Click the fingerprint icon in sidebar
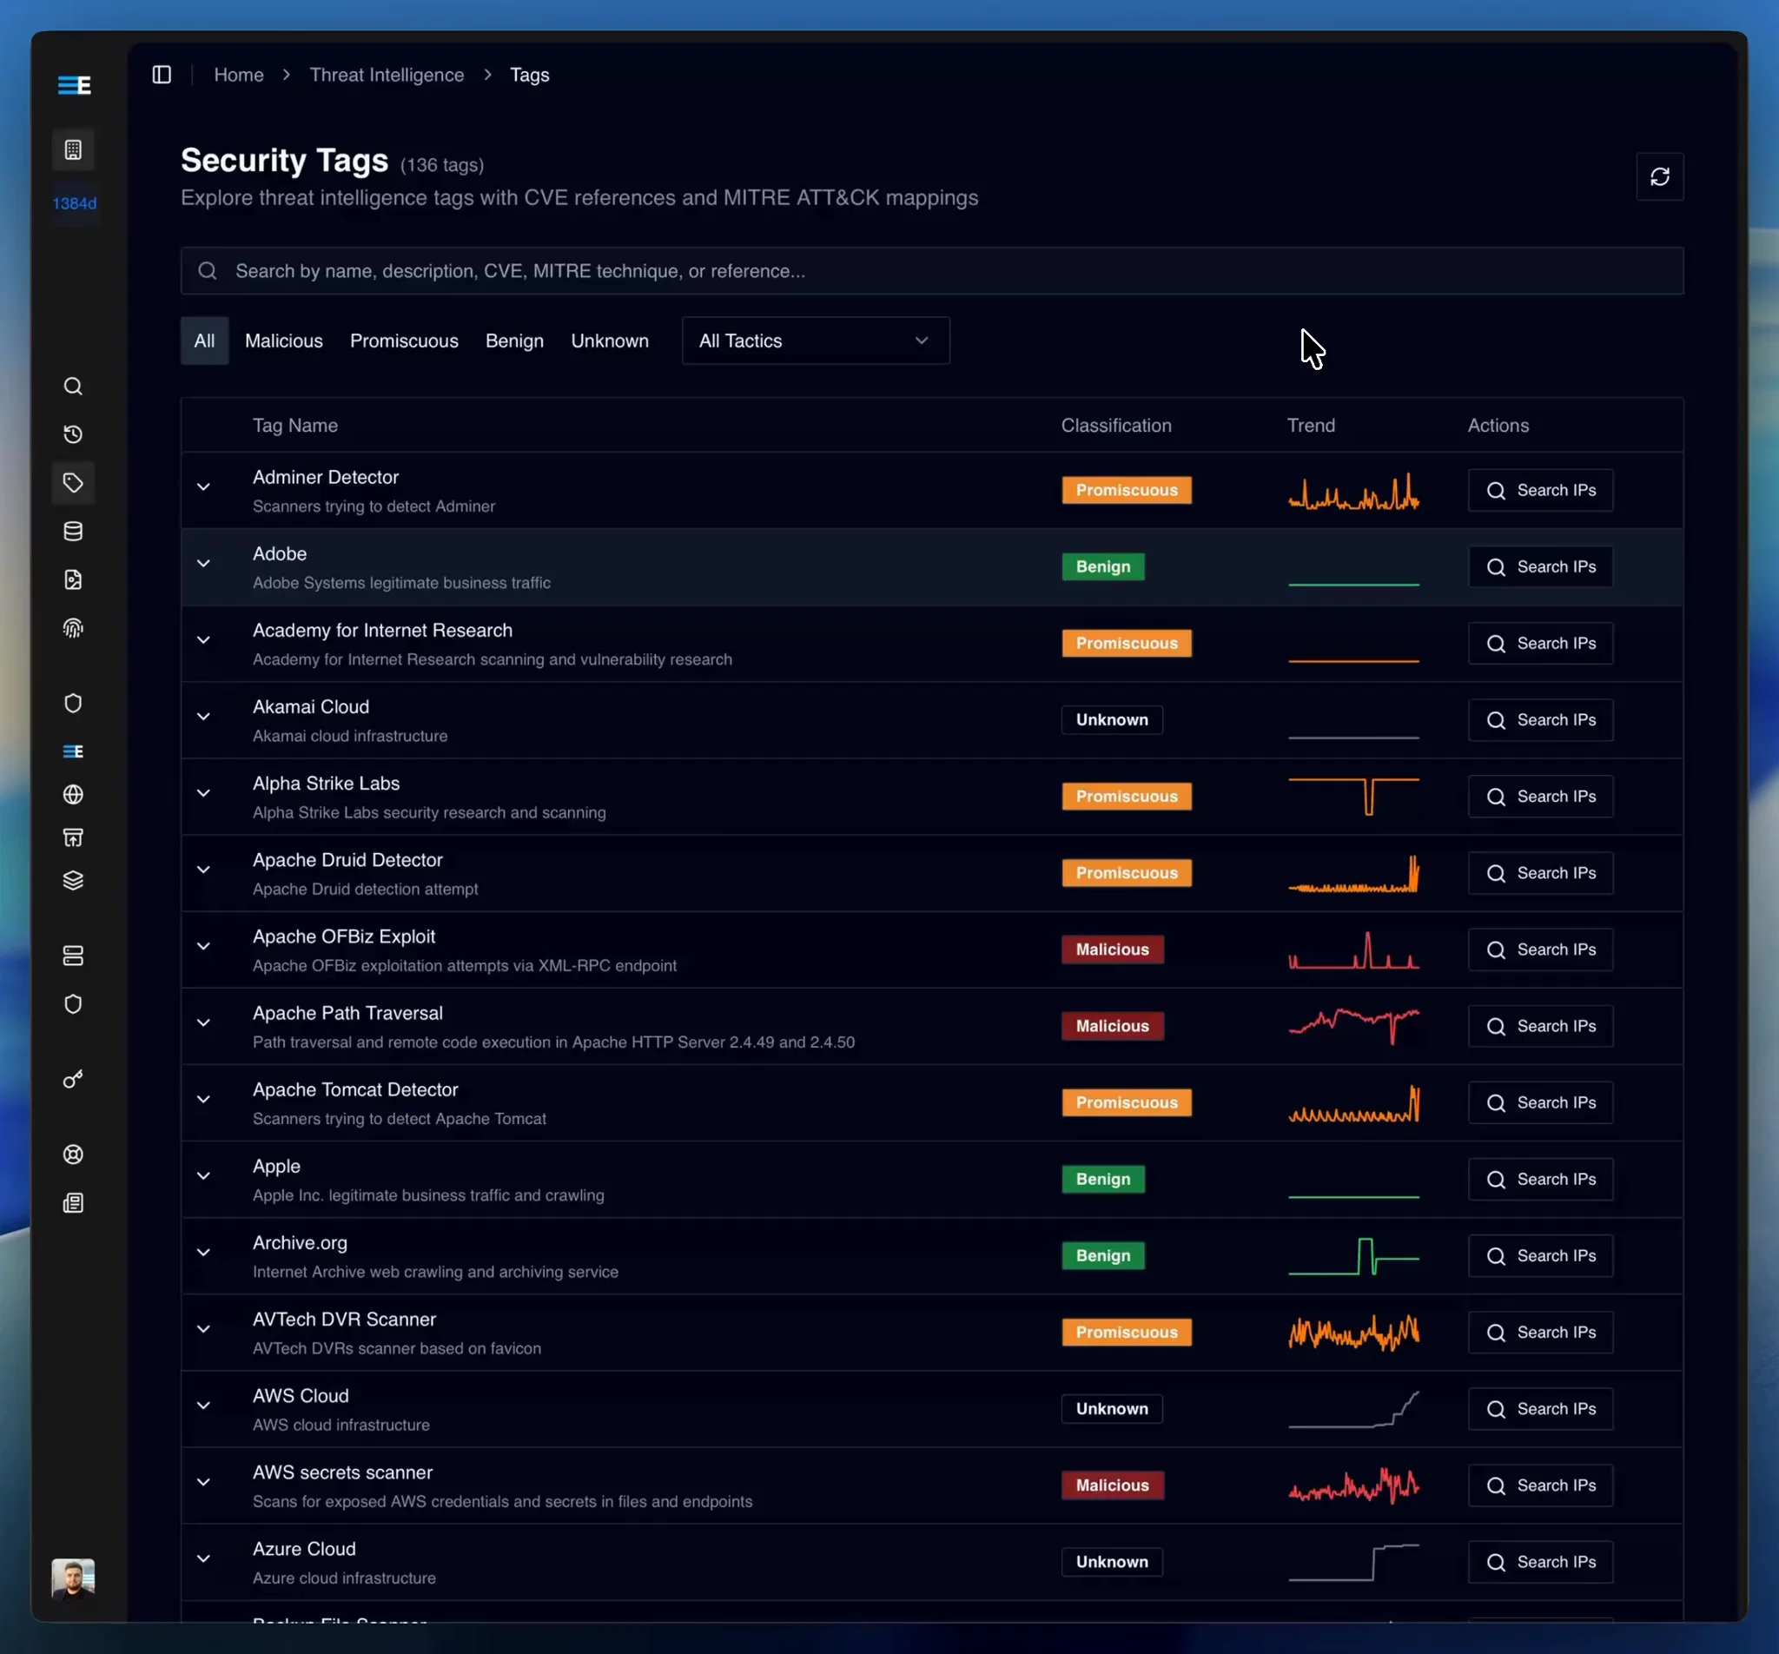 click(x=73, y=628)
